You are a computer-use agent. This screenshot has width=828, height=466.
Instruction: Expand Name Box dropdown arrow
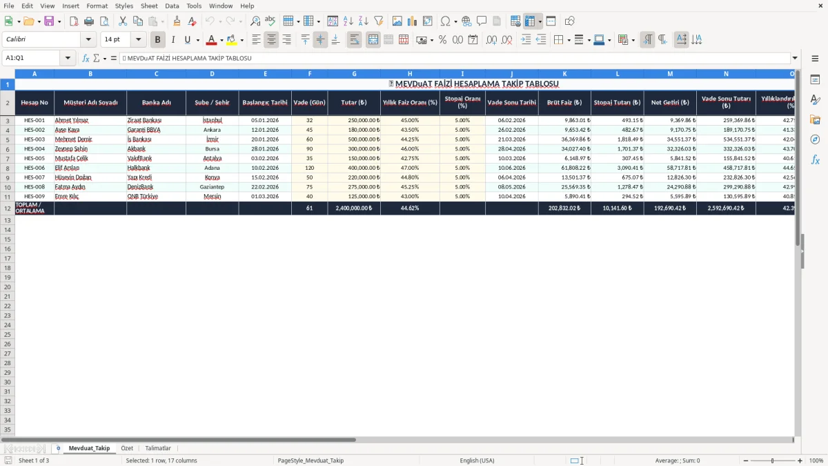tap(68, 58)
